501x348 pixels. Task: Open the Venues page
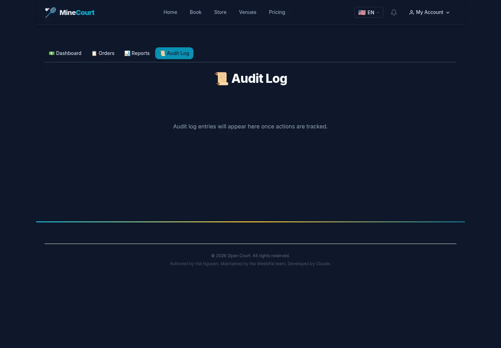click(248, 12)
